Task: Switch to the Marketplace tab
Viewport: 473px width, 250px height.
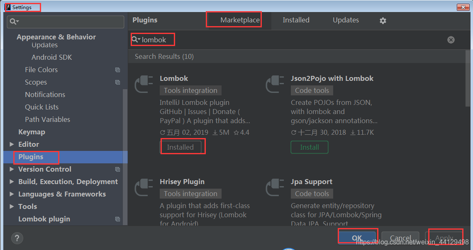Action: [x=240, y=20]
